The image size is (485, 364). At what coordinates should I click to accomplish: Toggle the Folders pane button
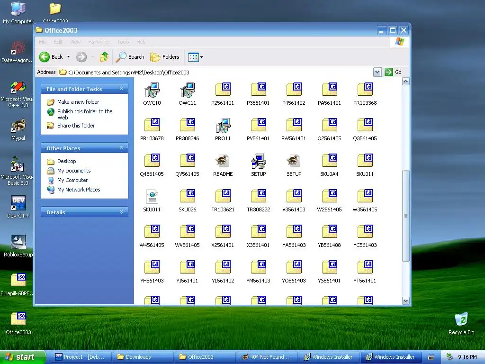[164, 57]
